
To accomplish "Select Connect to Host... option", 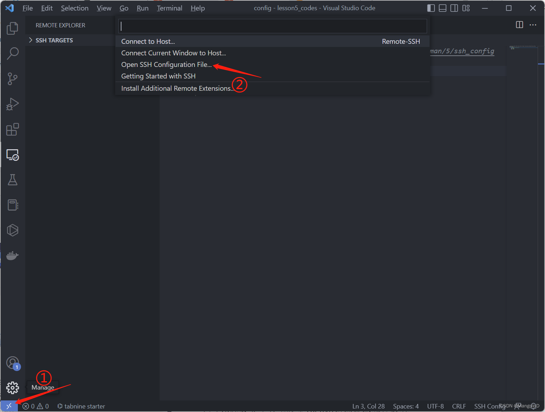I will coord(273,41).
